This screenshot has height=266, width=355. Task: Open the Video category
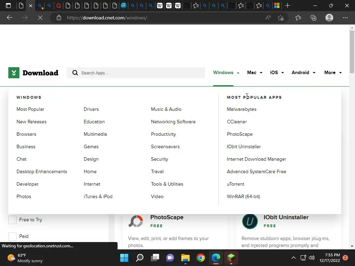(x=157, y=197)
